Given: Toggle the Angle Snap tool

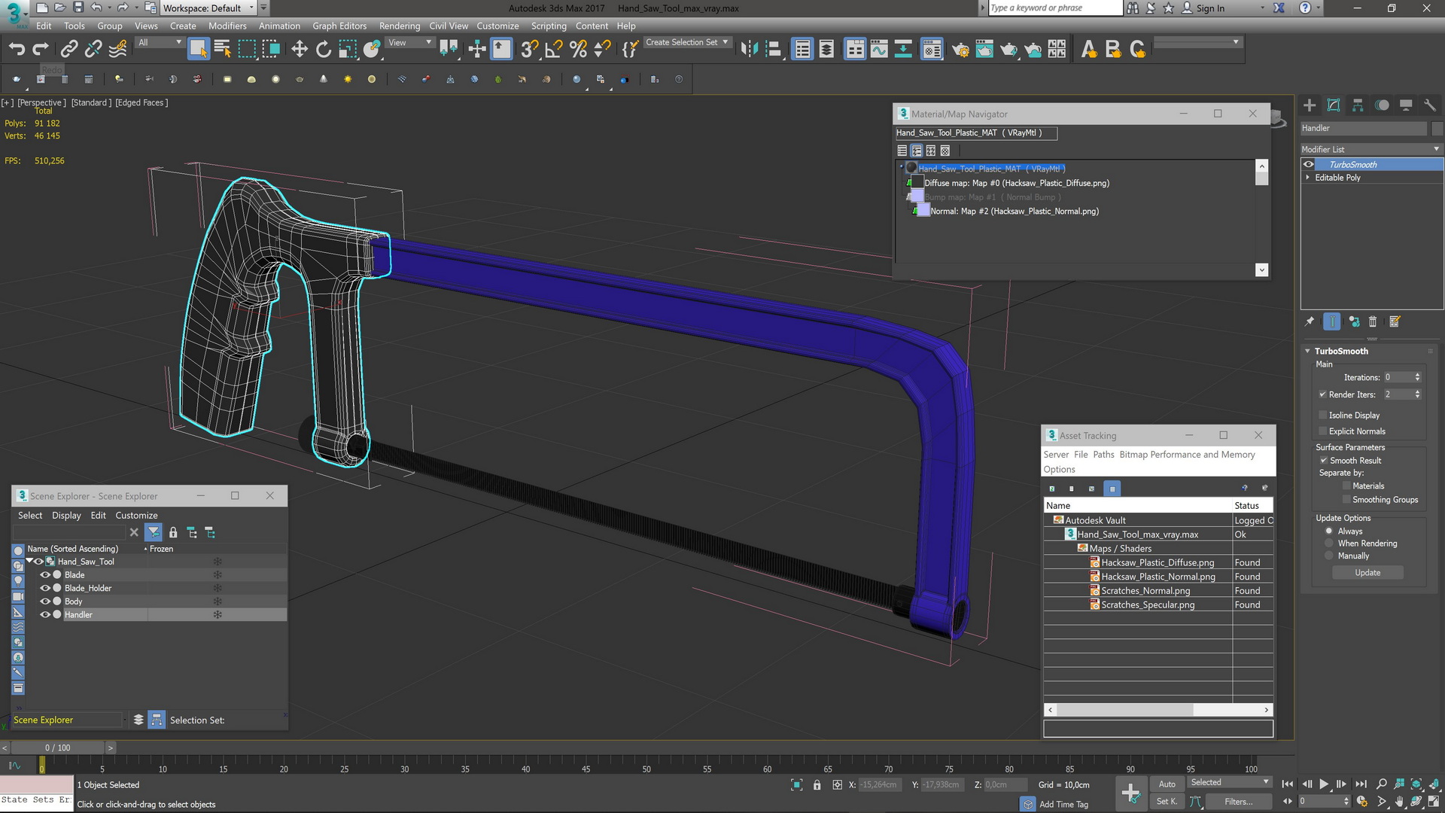Looking at the screenshot, I should 554,50.
